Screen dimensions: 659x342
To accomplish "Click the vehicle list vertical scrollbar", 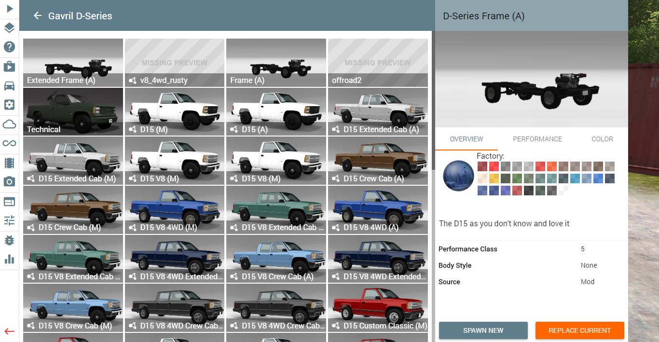I will point(433,100).
